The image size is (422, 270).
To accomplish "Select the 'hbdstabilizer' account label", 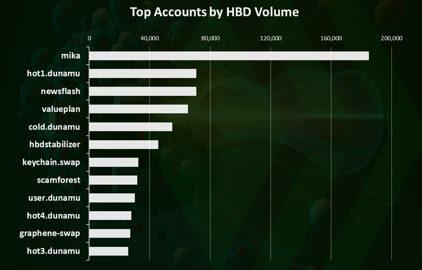I will tap(54, 145).
